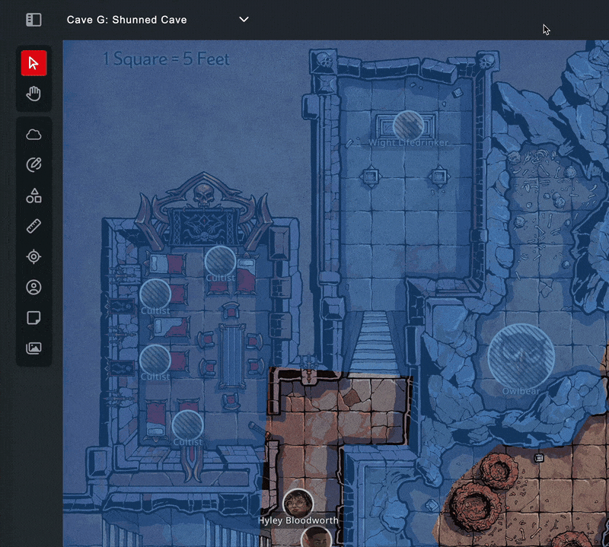Select the red pointer select tool
609x547 pixels.
pyautogui.click(x=33, y=63)
